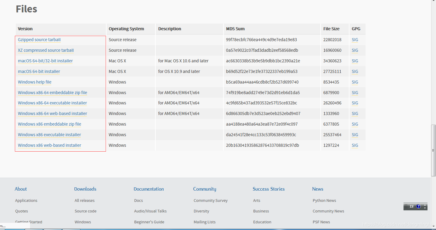436x230 pixels.
Task: Open Source code under Downloads
Action: coord(86,211)
